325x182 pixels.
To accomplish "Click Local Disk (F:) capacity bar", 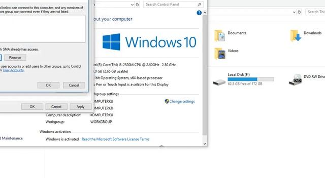I will [251, 79].
